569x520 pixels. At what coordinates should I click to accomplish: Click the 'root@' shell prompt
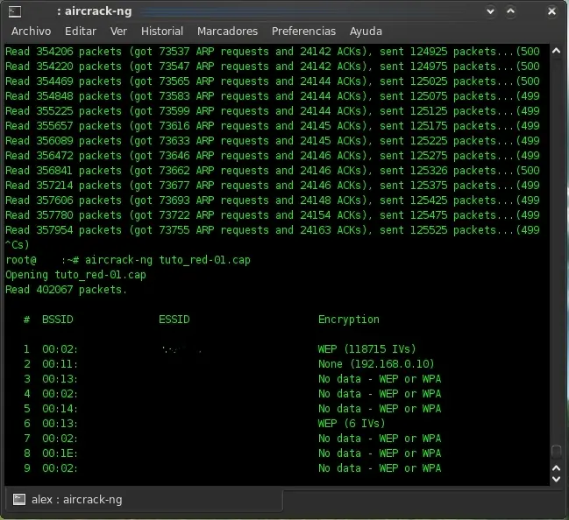[x=21, y=260]
